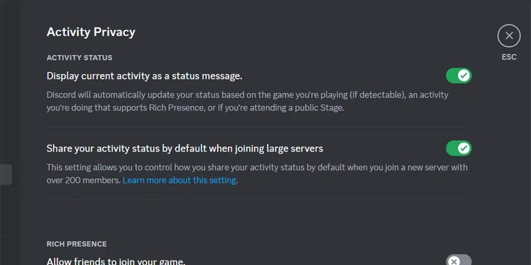Click the ESC label under the close button
531x265 pixels.
[x=509, y=58]
